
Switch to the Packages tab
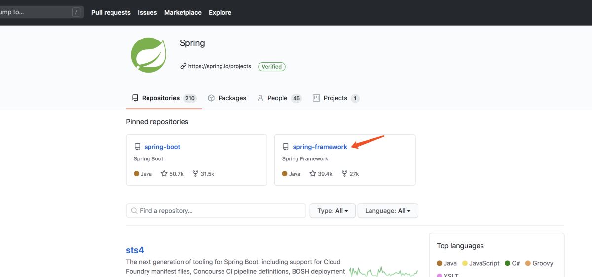227,98
